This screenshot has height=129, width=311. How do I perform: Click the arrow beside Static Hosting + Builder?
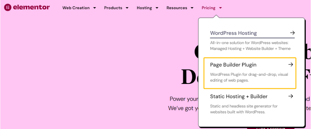click(x=290, y=96)
